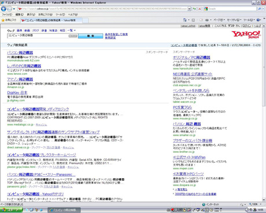Click the small gray button inside the search field
The height and width of the screenshot is (213, 266).
click(x=73, y=36)
